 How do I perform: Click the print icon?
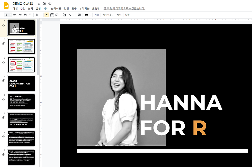(x=25, y=15)
